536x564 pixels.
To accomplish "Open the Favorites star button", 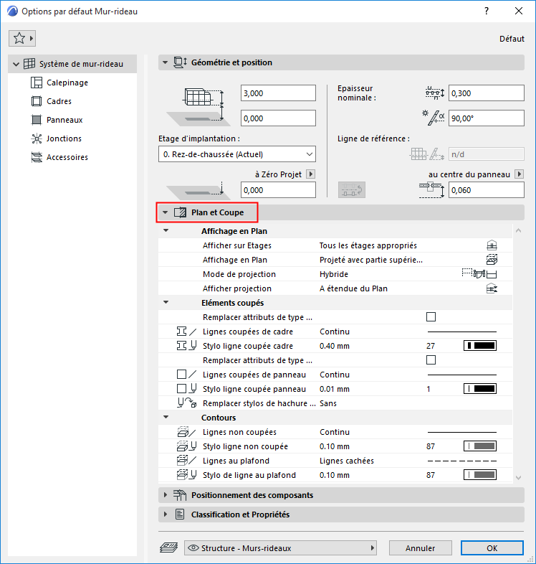I will click(x=22, y=38).
